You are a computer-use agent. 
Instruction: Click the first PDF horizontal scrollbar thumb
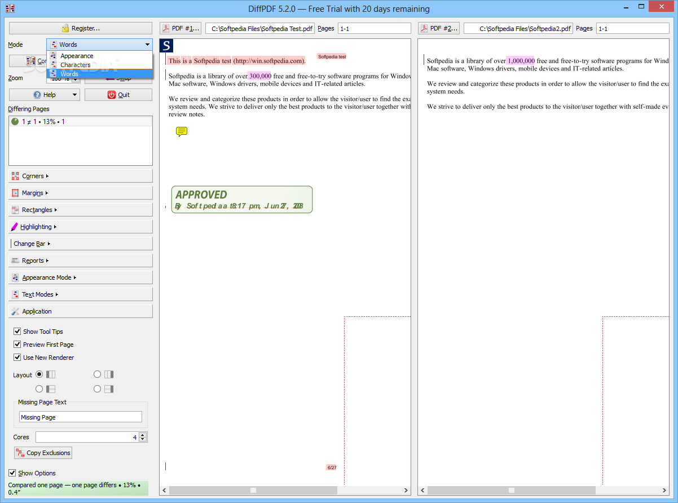pos(253,491)
